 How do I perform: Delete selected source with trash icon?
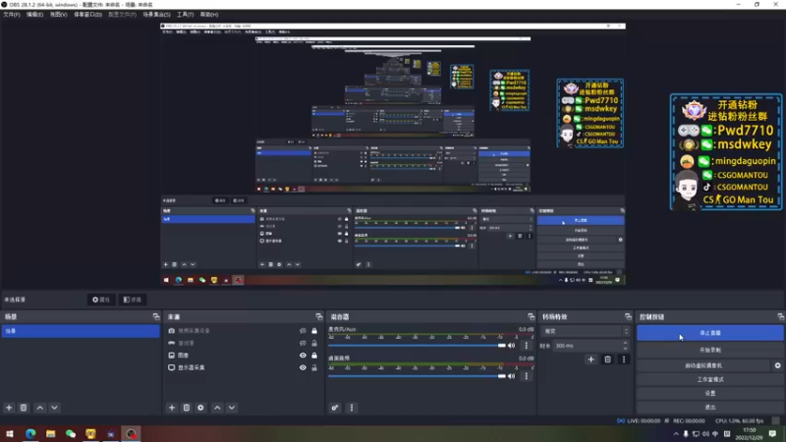click(x=187, y=408)
